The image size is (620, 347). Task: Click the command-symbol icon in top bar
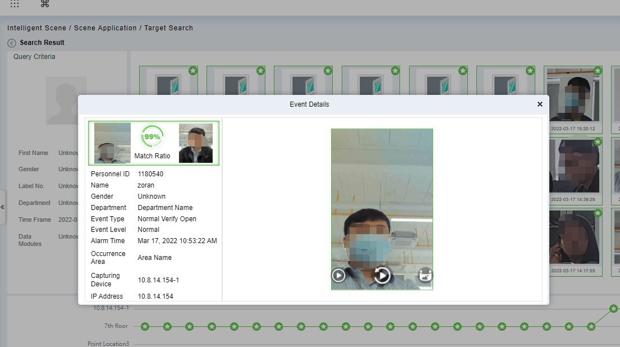[45, 4]
